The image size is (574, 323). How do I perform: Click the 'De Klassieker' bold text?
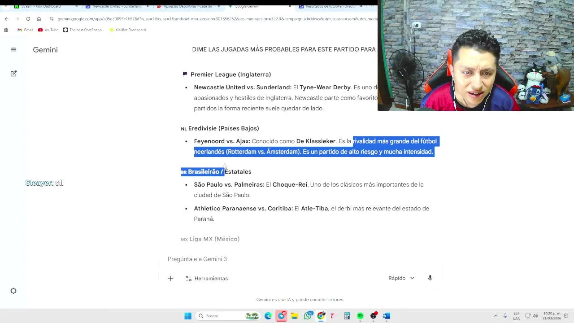coord(316,141)
